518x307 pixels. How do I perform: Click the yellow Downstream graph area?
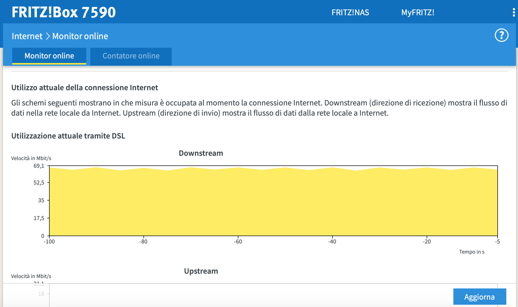point(273,202)
